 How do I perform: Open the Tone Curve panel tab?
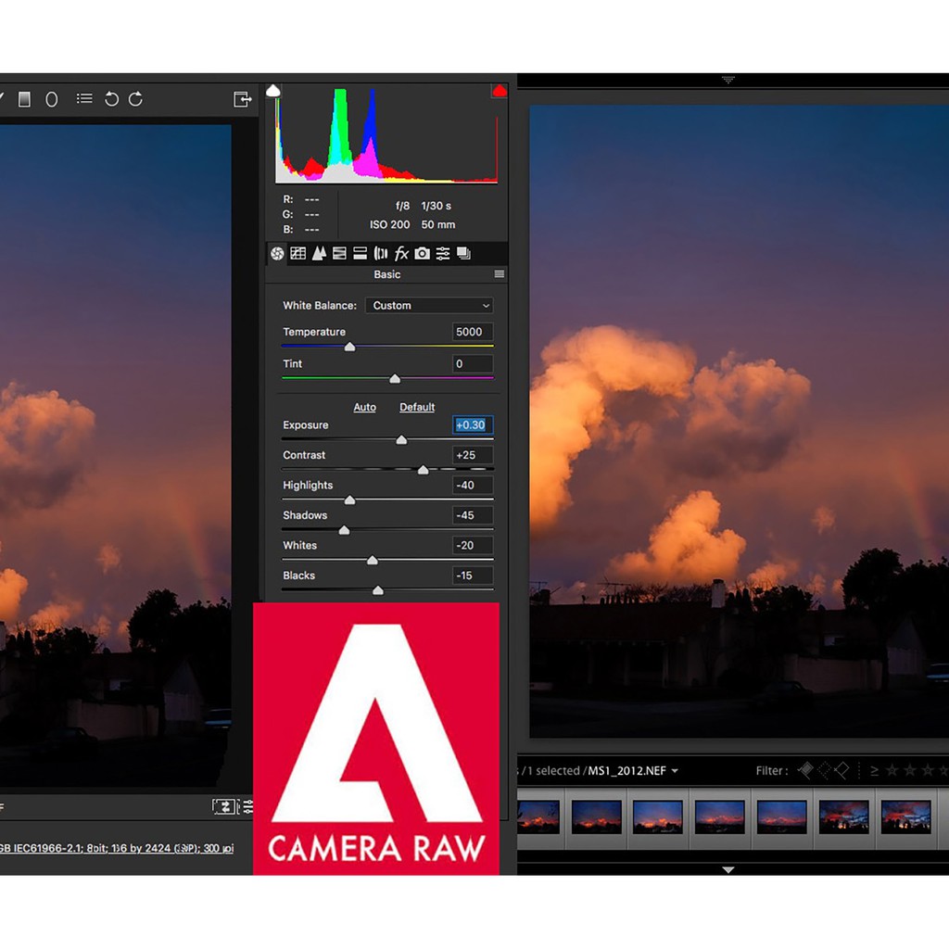[297, 253]
